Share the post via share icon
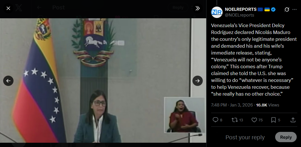Image resolution: width=301 pixels, height=147 pixels. pyautogui.click(x=293, y=120)
